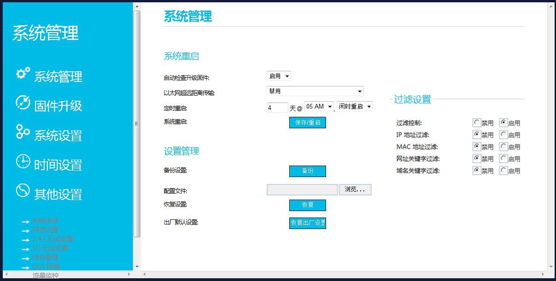
Task: Select 启用 for MAC 地址过滤
Action: (x=503, y=147)
